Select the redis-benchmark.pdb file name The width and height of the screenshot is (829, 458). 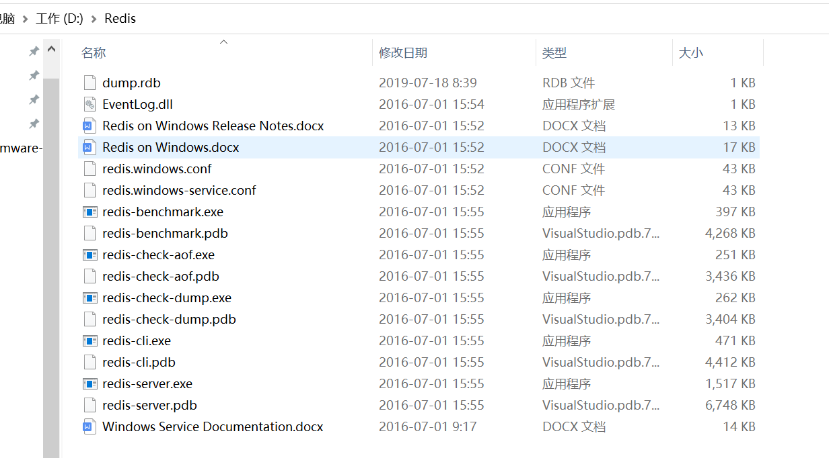[x=165, y=233]
